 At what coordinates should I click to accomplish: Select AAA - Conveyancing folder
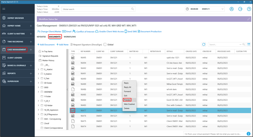point(53,119)
